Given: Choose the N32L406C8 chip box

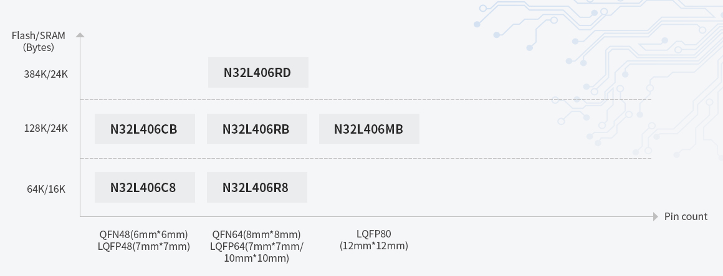Looking at the screenshot, I should 145,187.
